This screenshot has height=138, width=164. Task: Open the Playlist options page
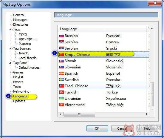click(x=18, y=77)
